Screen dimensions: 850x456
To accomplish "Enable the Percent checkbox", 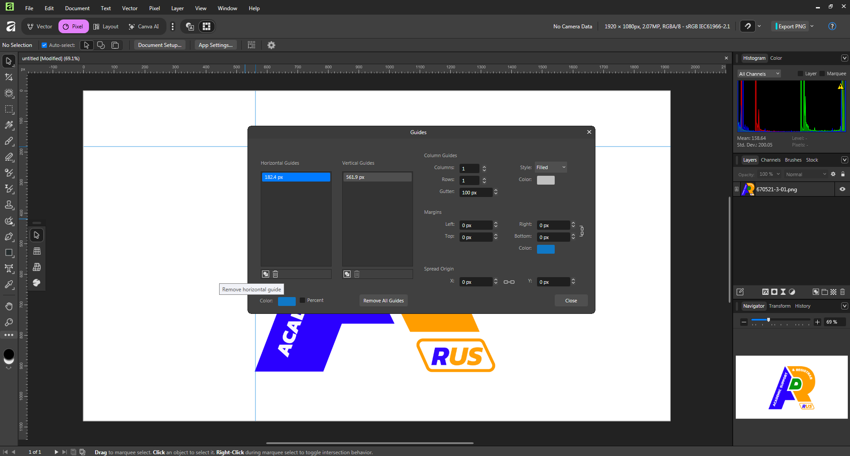I will coord(302,300).
